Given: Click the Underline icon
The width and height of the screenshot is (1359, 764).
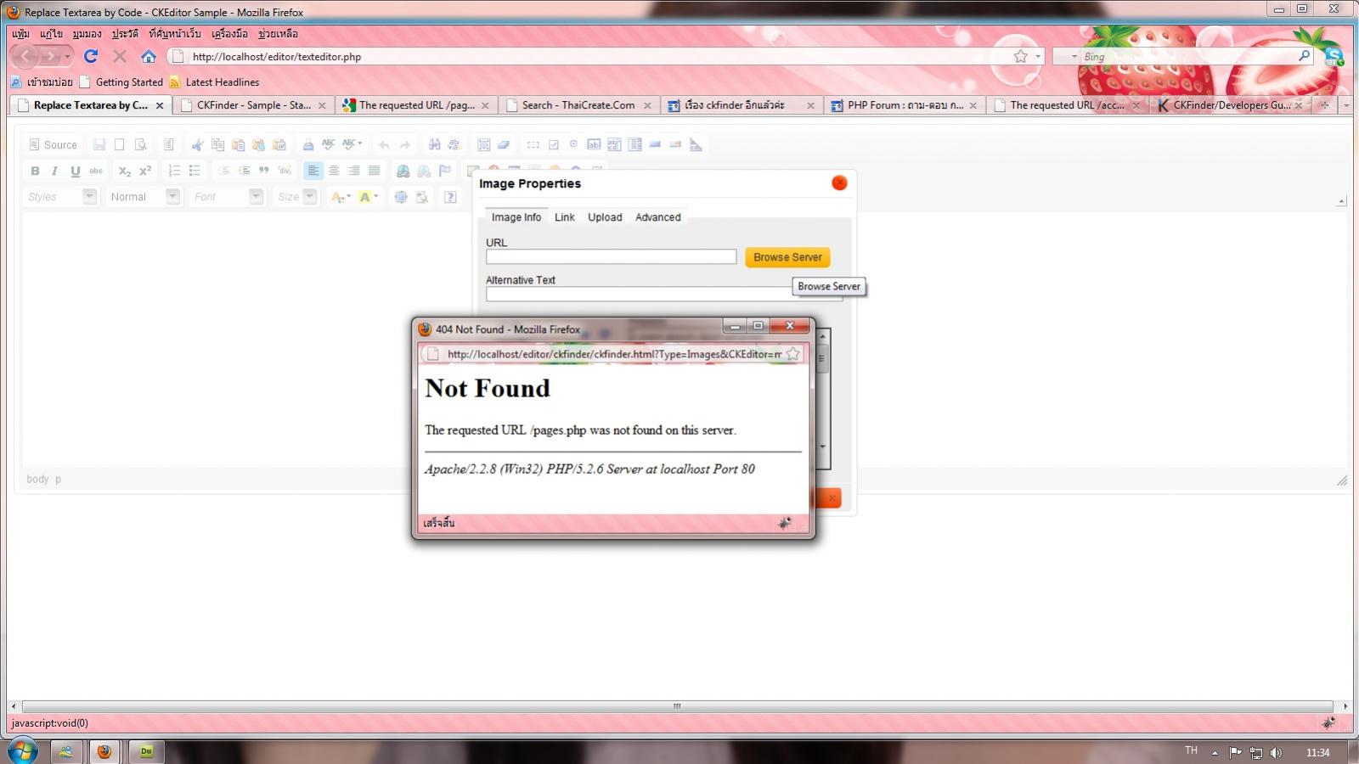Looking at the screenshot, I should pyautogui.click(x=76, y=171).
